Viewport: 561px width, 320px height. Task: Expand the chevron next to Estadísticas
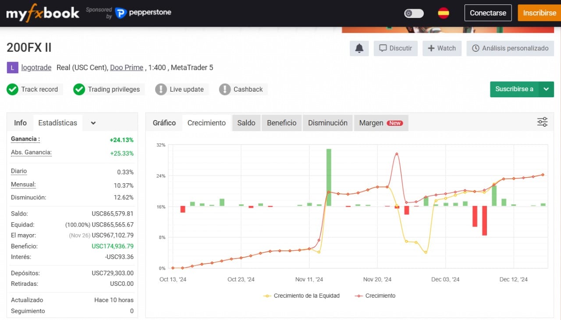point(93,123)
